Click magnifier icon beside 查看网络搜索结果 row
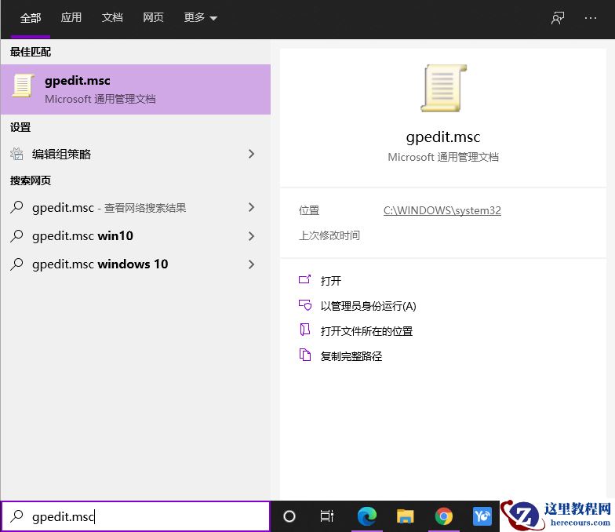This screenshot has height=532, width=615. pos(17,207)
